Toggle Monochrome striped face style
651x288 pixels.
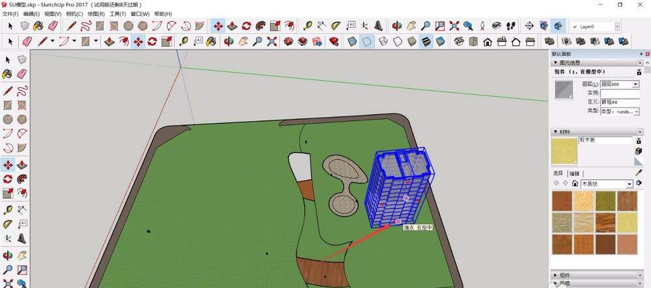426,42
